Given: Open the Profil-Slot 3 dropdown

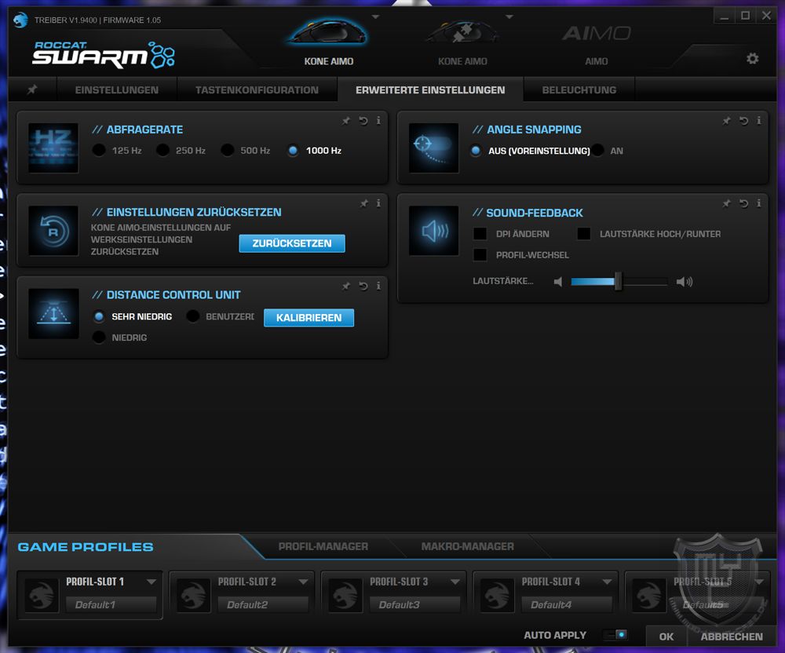Looking at the screenshot, I should tap(455, 582).
